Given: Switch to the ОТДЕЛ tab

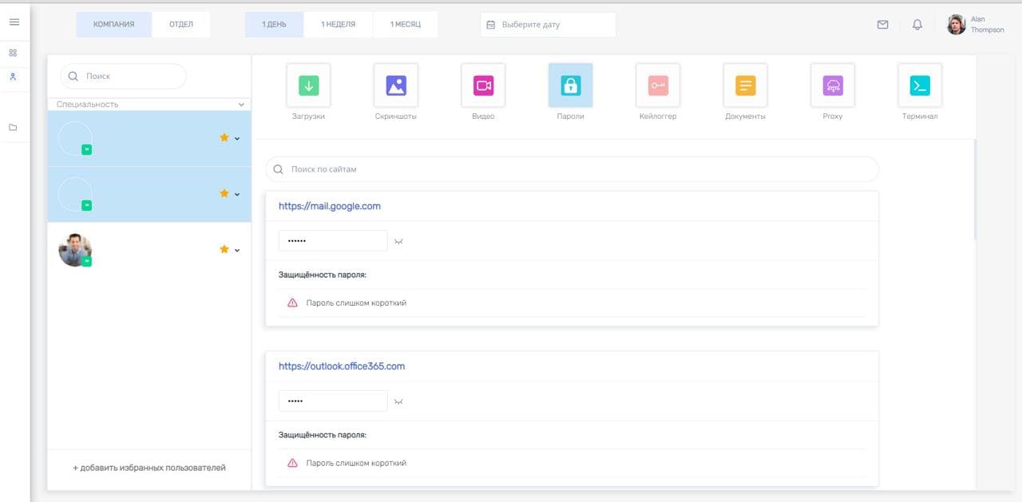Looking at the screenshot, I should tap(181, 25).
